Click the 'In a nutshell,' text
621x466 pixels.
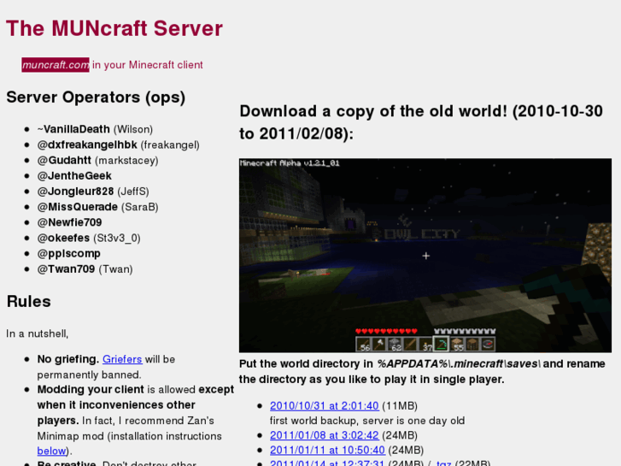point(38,333)
